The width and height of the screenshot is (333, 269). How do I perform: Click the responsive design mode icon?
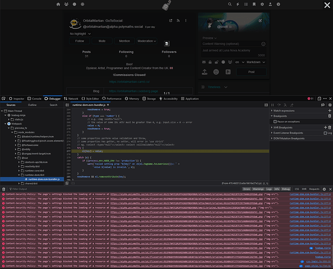pos(319,98)
